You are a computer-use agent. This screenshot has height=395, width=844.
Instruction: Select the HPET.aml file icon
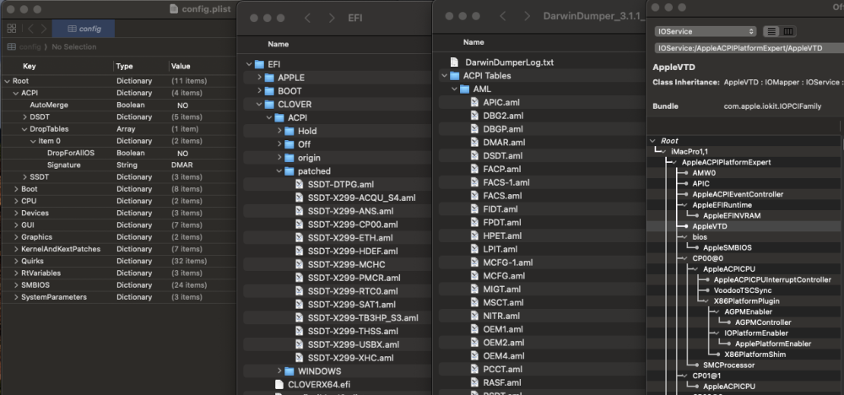[474, 235]
